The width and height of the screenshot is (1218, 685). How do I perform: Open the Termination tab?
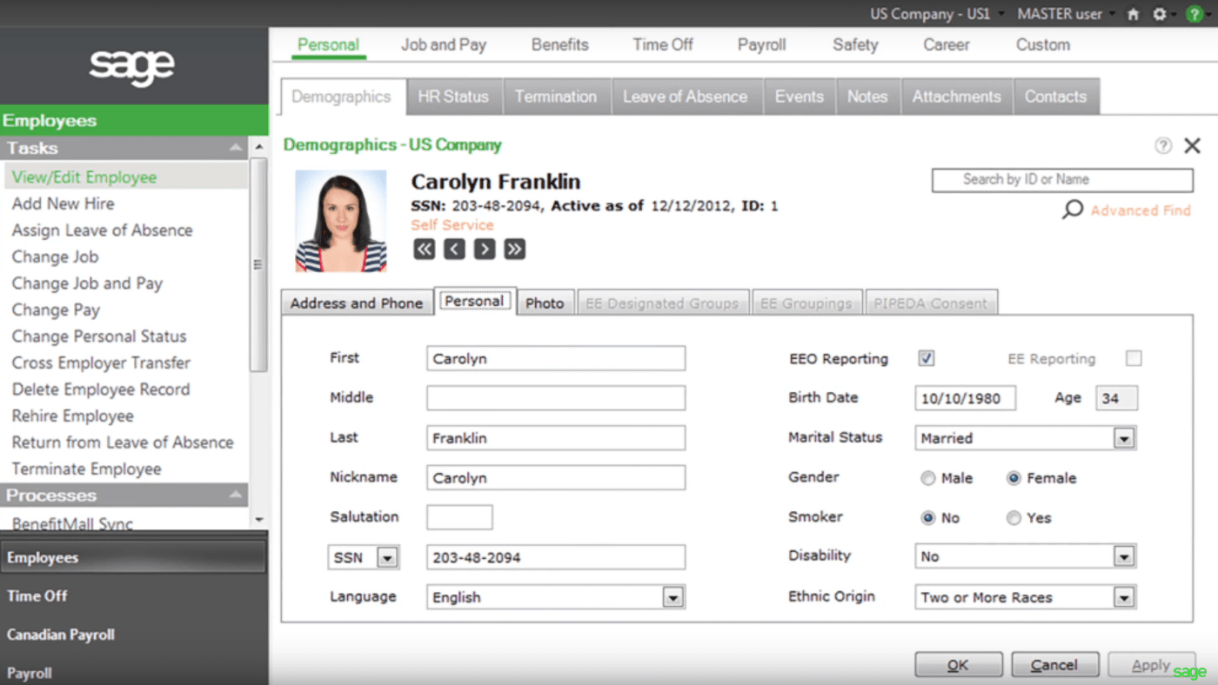pos(556,96)
